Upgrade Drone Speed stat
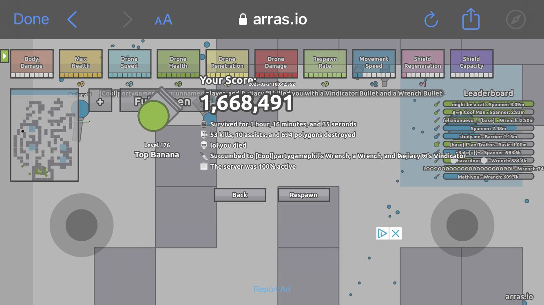Image resolution: width=544 pixels, height=305 pixels. tap(130, 63)
